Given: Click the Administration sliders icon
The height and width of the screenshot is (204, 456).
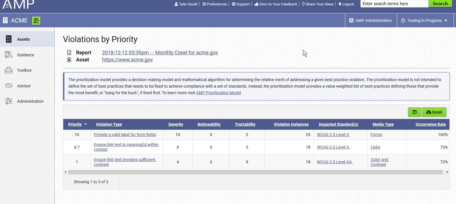Looking at the screenshot, I should (x=9, y=101).
